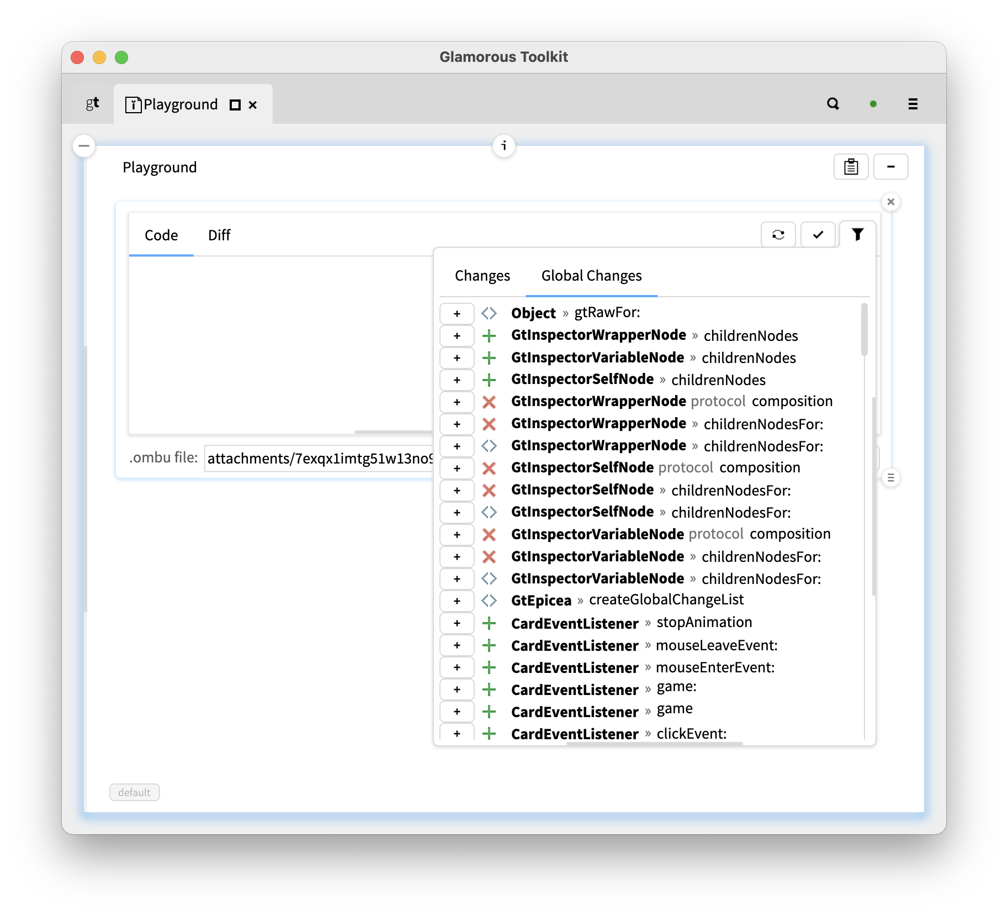Click the default button at bottom left
1008x916 pixels.
(x=134, y=792)
